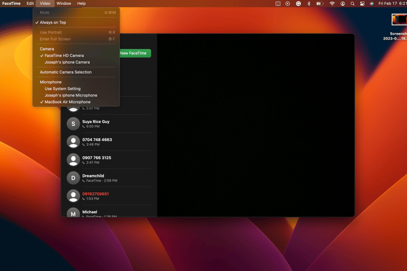Select the 0907 766 3125 call
407x271 pixels.
click(x=109, y=160)
